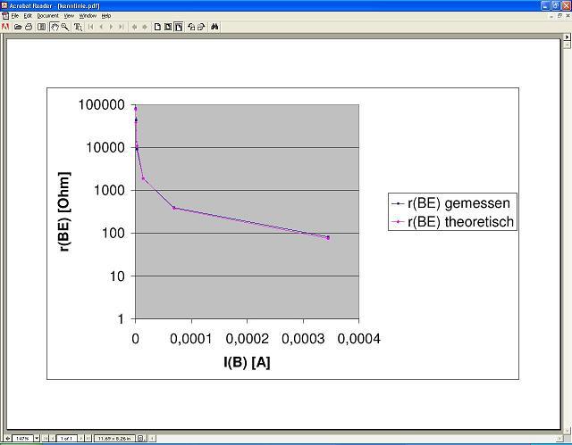Status bar last page button
Image resolution: width=572 pixels, height=445 pixels.
(88, 438)
